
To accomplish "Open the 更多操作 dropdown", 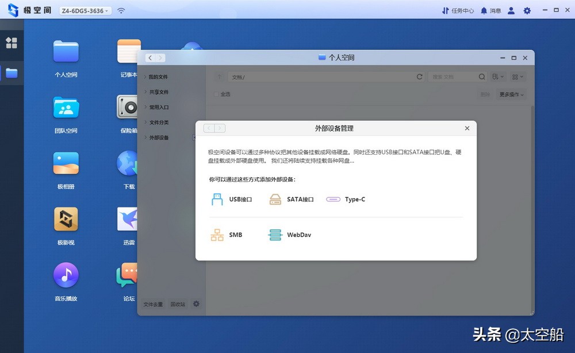I will (511, 94).
